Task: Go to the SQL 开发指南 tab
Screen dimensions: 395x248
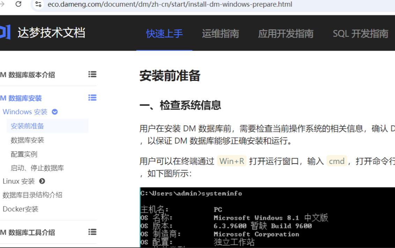Action: pyautogui.click(x=360, y=33)
